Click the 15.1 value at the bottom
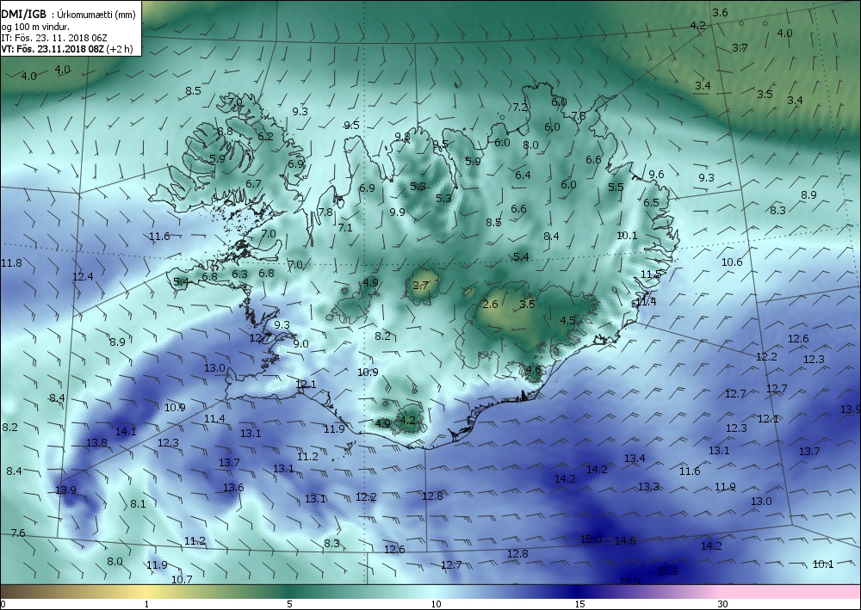The width and height of the screenshot is (861, 610). 667,571
